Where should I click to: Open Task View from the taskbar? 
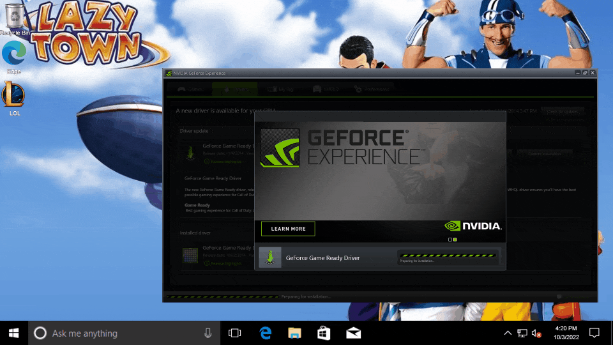click(x=234, y=333)
